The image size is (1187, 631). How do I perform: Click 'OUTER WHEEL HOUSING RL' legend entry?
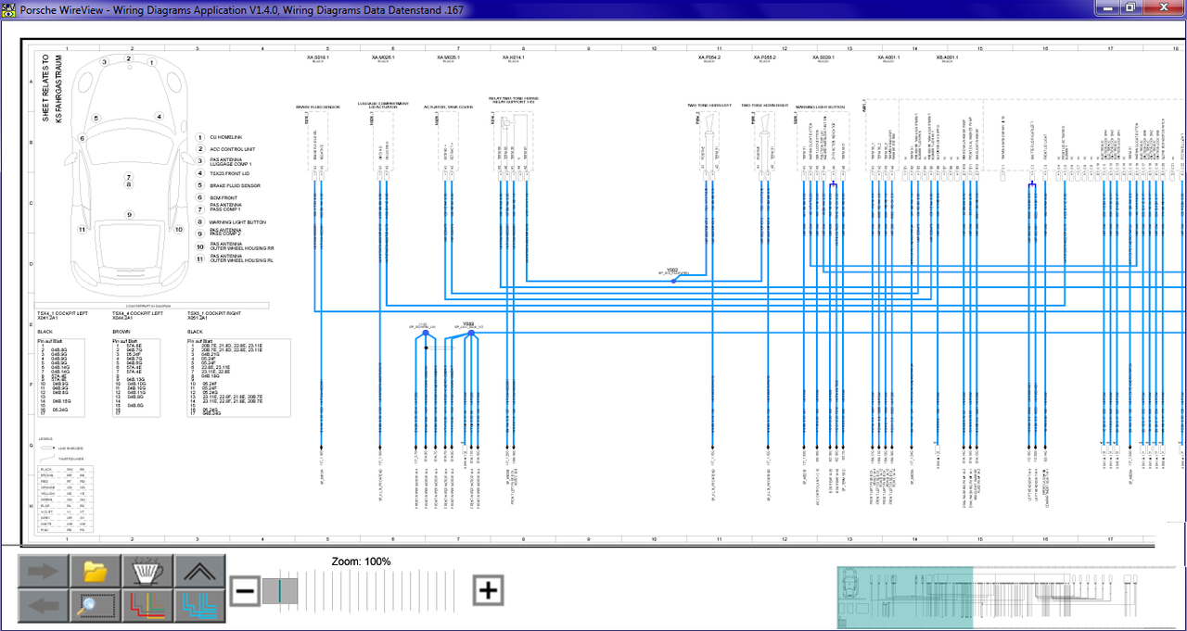(x=242, y=261)
